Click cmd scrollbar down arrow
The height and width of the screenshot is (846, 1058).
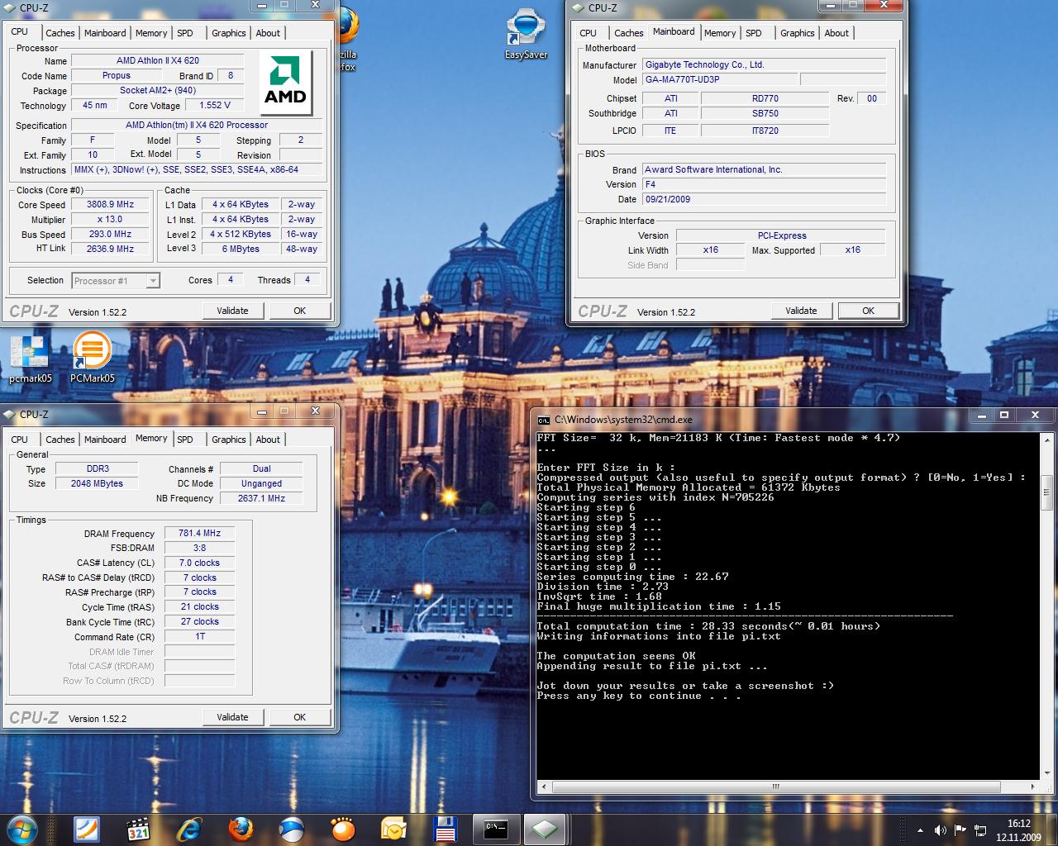(1046, 774)
